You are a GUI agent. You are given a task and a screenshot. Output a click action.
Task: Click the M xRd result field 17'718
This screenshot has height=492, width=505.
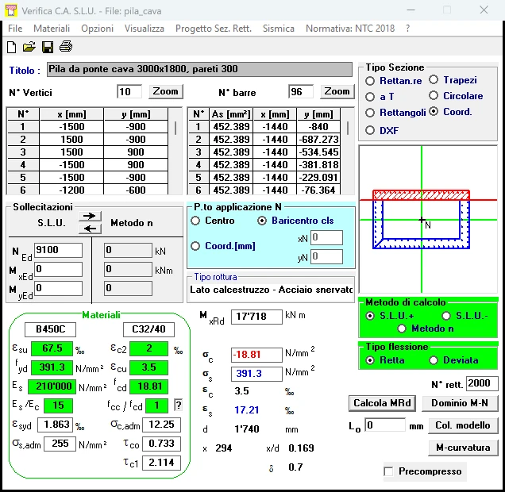pos(256,317)
